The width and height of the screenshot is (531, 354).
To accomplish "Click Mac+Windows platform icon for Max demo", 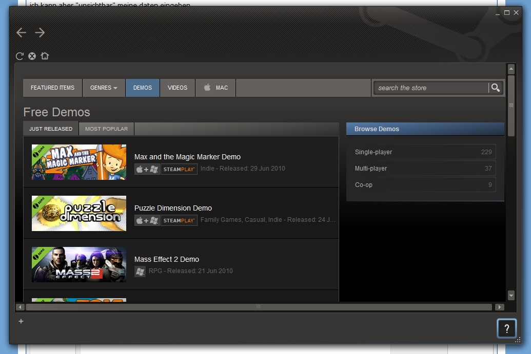I will tap(147, 169).
